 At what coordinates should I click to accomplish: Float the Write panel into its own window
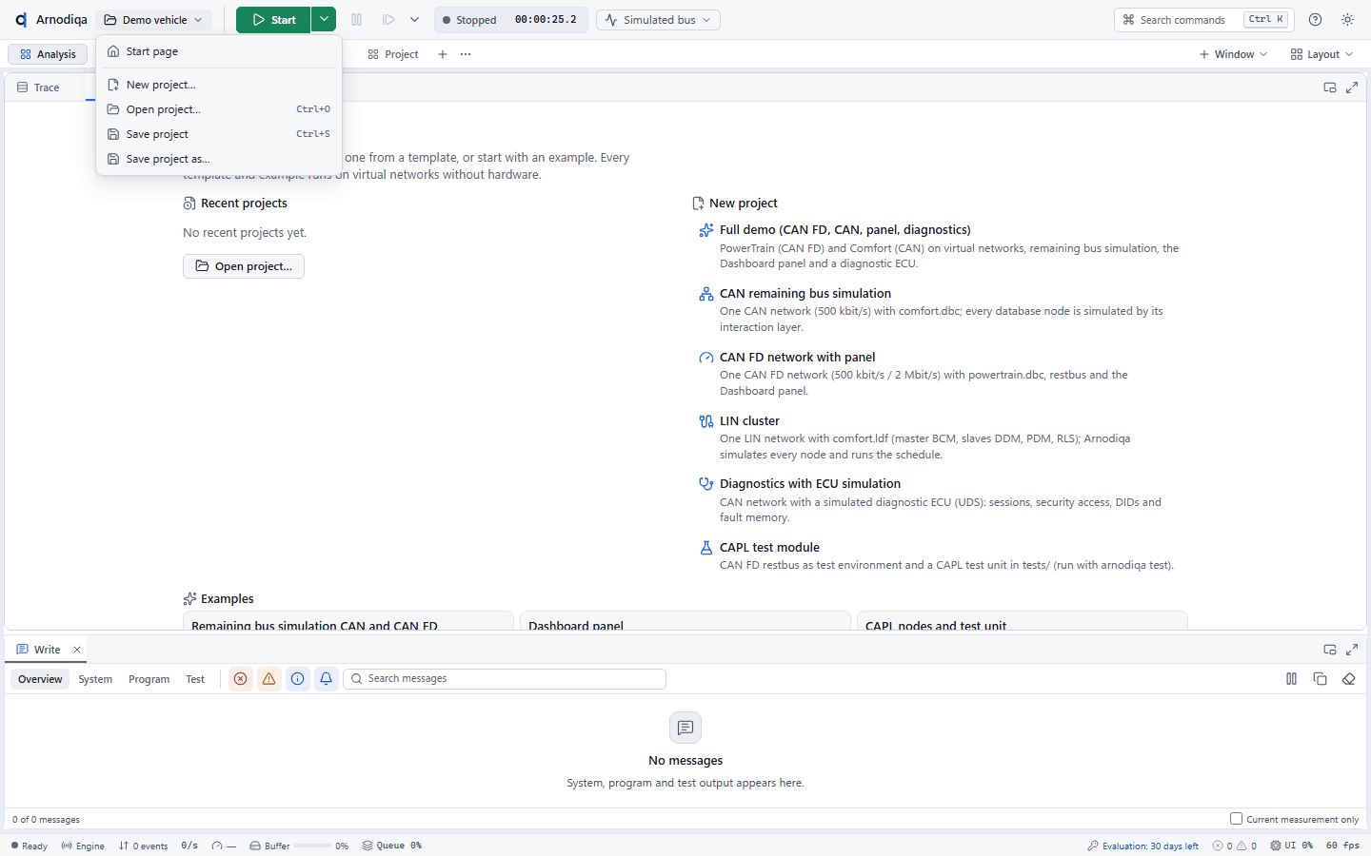pos(1330,650)
